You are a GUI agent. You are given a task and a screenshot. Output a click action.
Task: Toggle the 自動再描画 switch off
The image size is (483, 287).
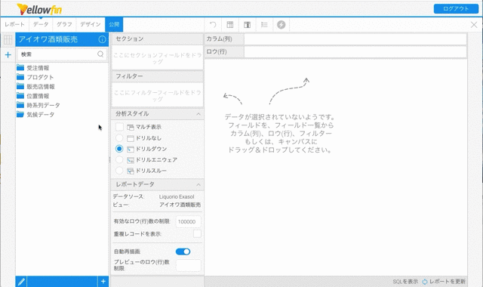[183, 252]
